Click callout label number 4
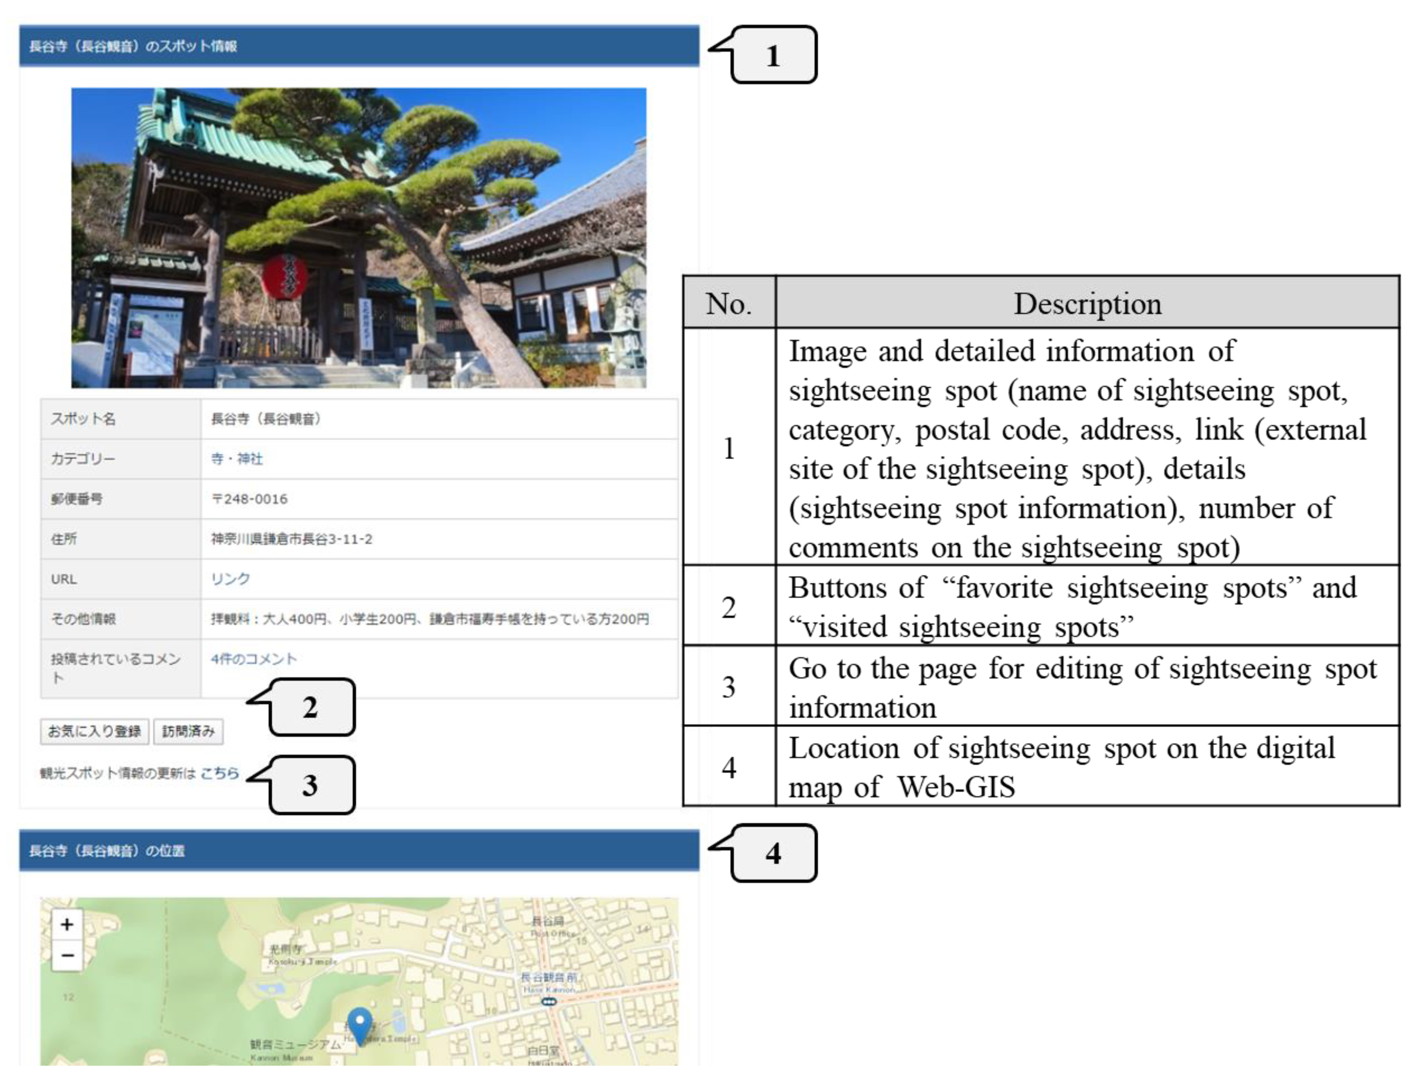The height and width of the screenshot is (1090, 1420). coord(773,853)
